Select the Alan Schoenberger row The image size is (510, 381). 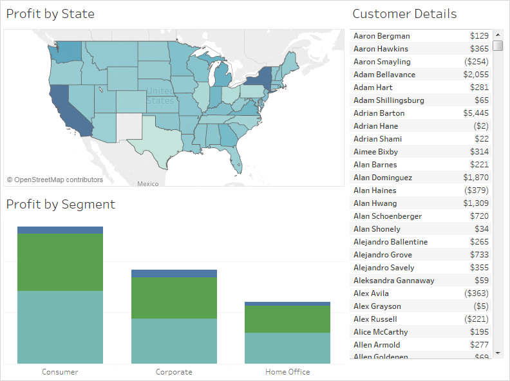tap(420, 216)
